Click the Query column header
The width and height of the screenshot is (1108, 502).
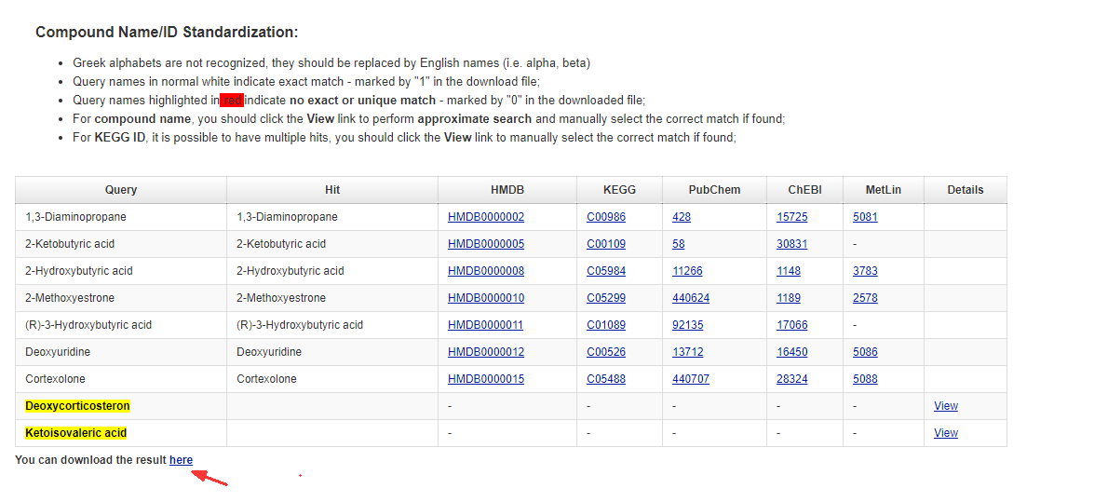(121, 190)
